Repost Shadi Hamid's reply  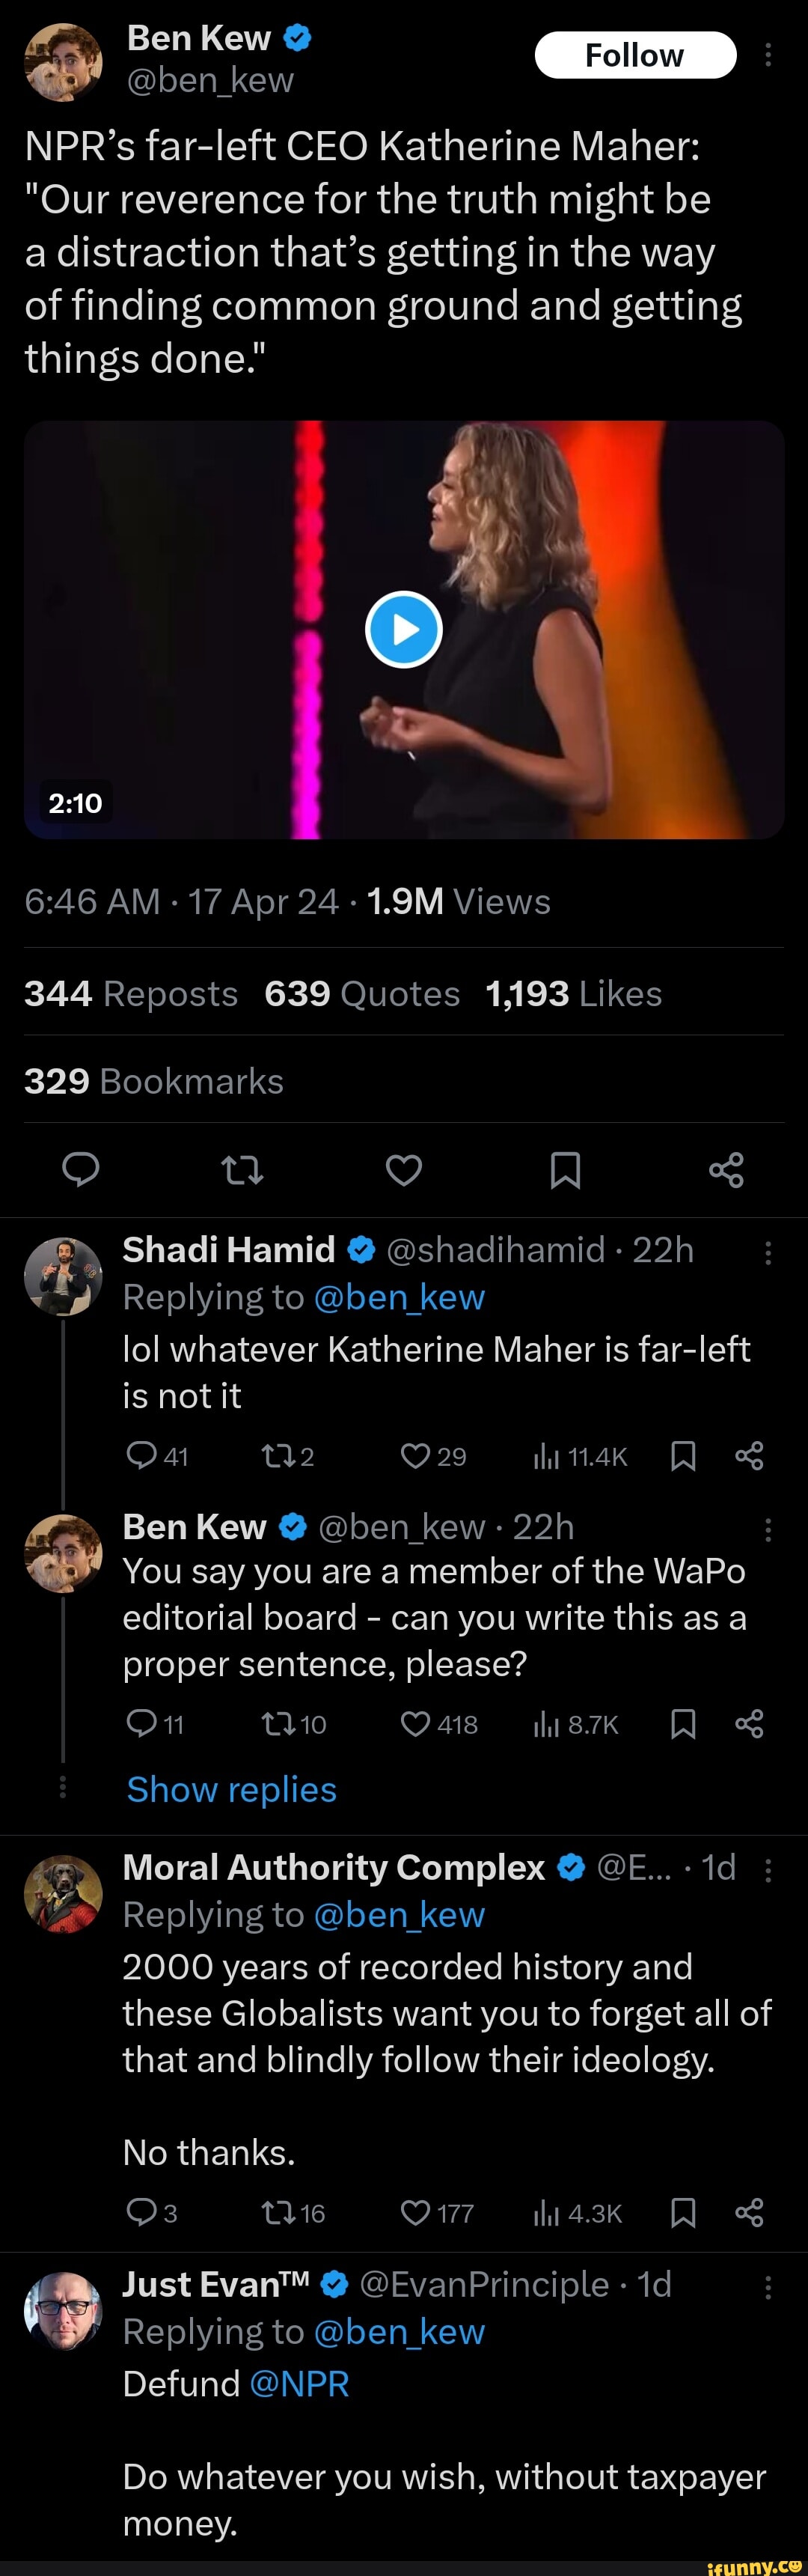tap(275, 1456)
